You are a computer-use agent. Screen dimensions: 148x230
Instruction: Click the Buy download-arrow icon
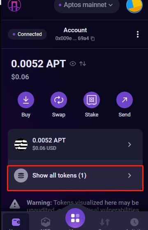click(26, 100)
